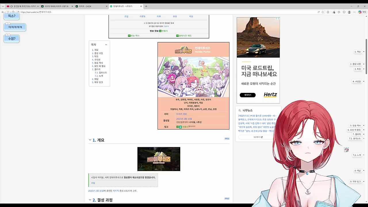Open the 편집 link beside 개요
Image resolution: width=368 pixels, height=207 pixels.
tap(227, 139)
